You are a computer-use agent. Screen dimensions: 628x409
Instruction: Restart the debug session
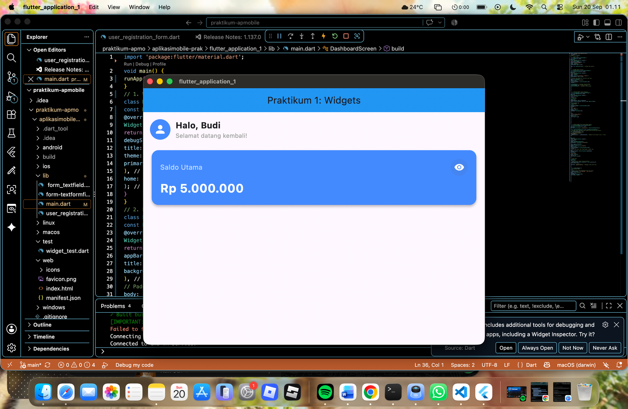click(x=335, y=36)
